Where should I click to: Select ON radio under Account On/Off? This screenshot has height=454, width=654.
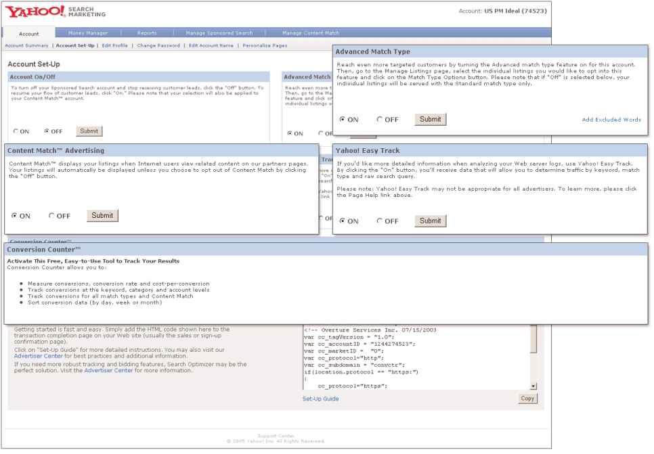point(16,131)
